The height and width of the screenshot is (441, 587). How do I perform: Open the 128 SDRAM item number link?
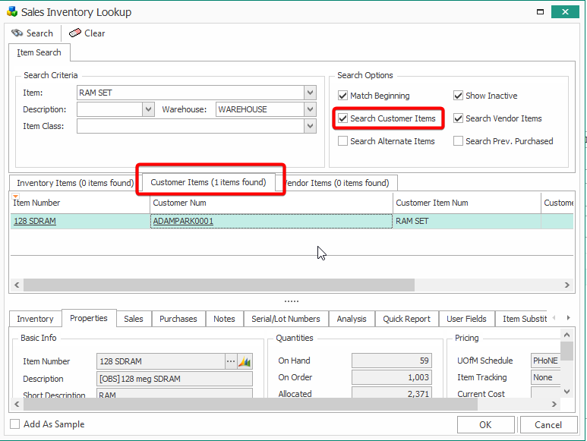(35, 222)
